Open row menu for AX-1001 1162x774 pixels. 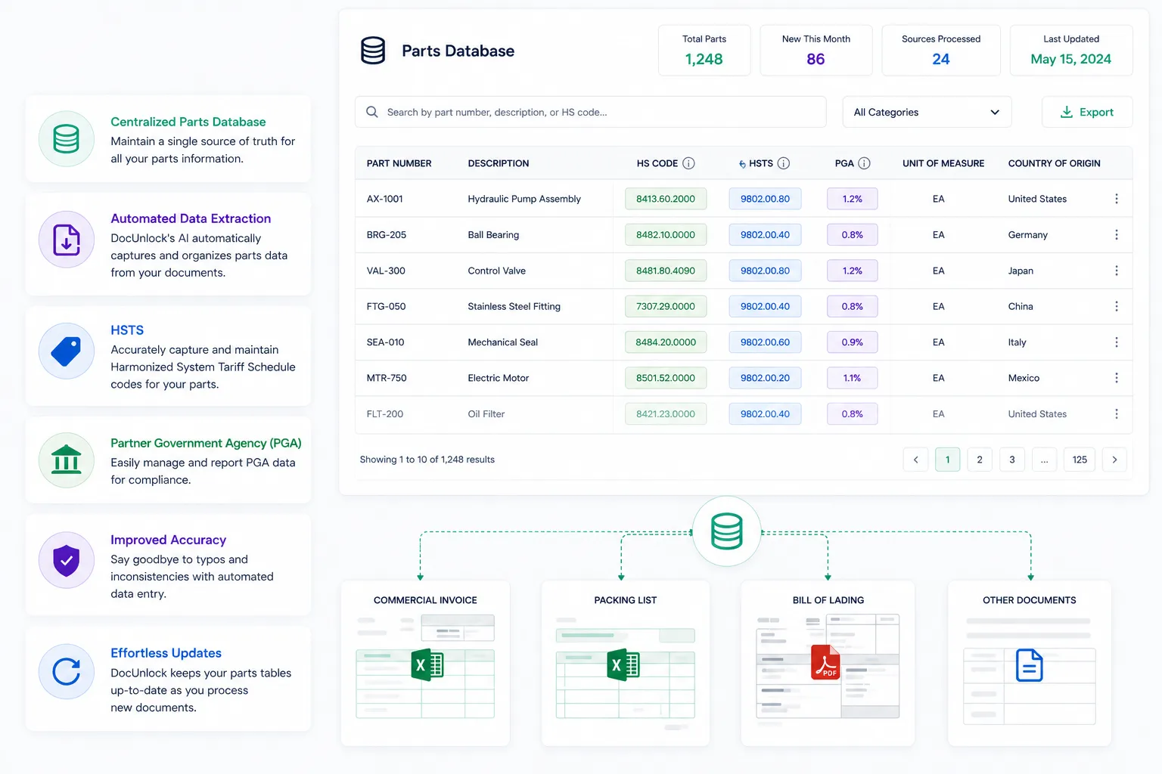click(1117, 199)
